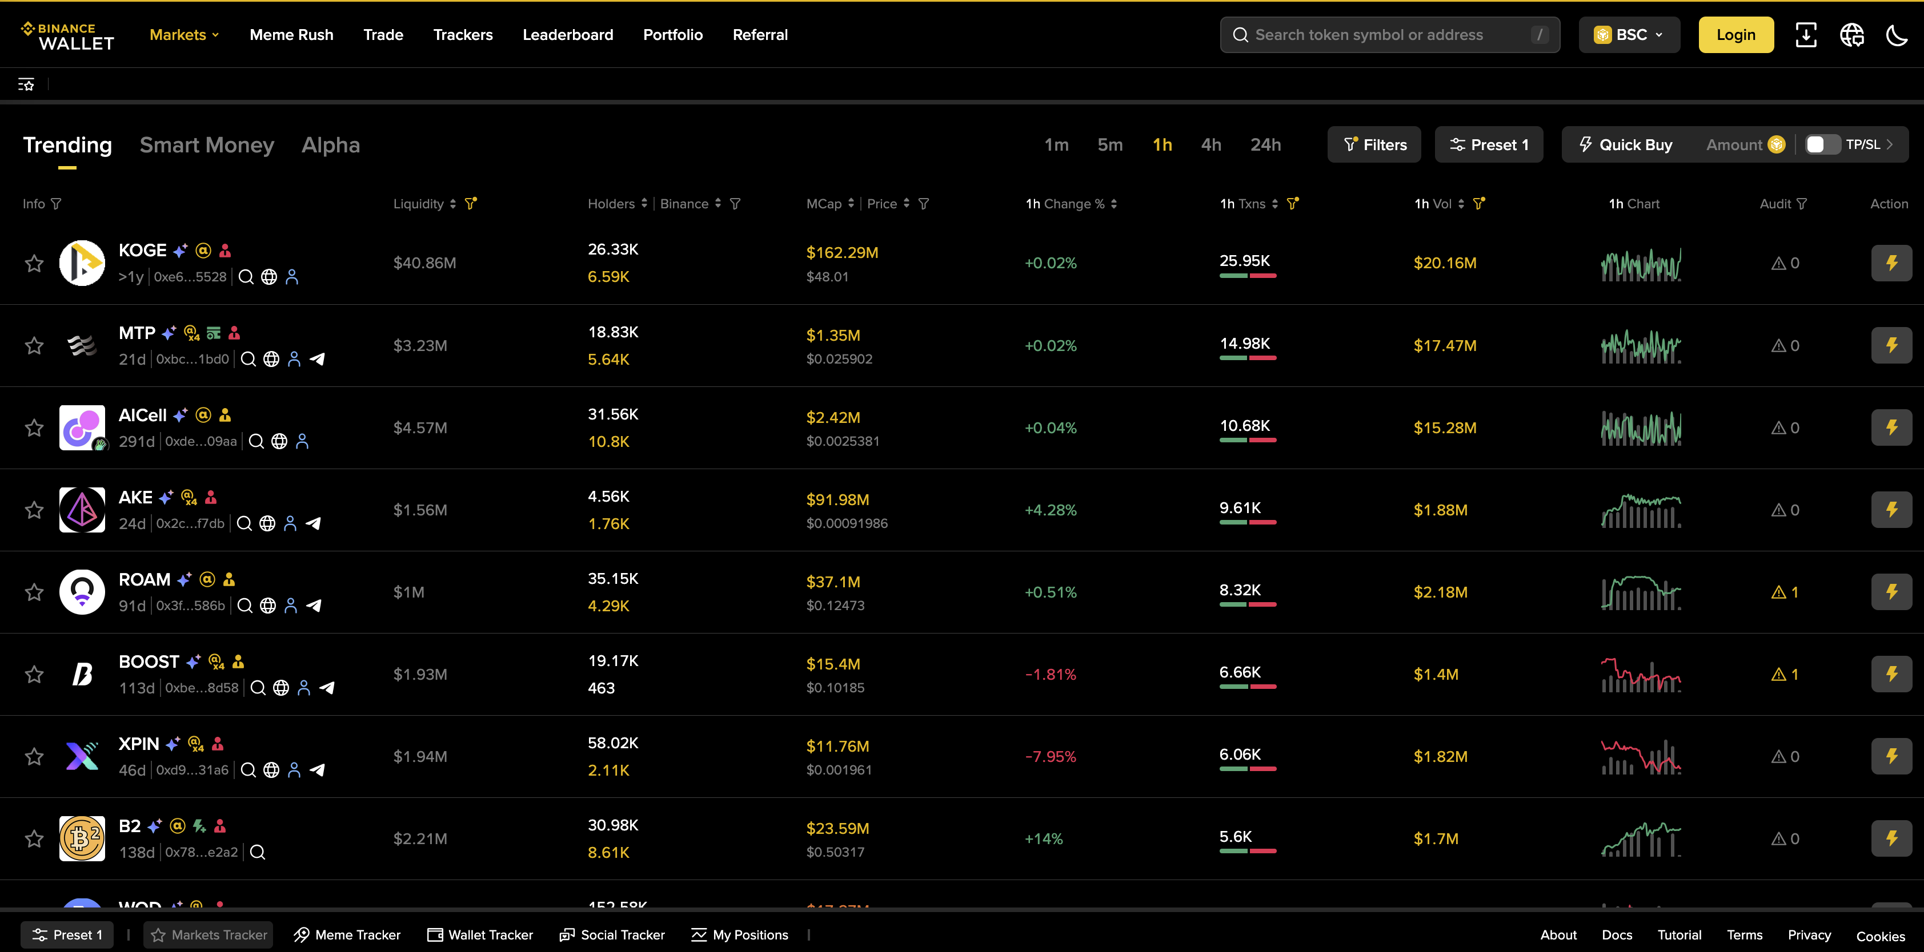Open KOGE website globe icon

[269, 277]
